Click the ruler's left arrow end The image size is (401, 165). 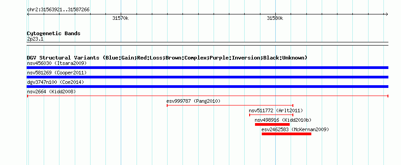coord(28,14)
